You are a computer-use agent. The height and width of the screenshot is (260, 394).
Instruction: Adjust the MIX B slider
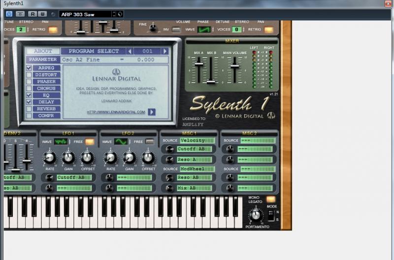tap(211, 82)
